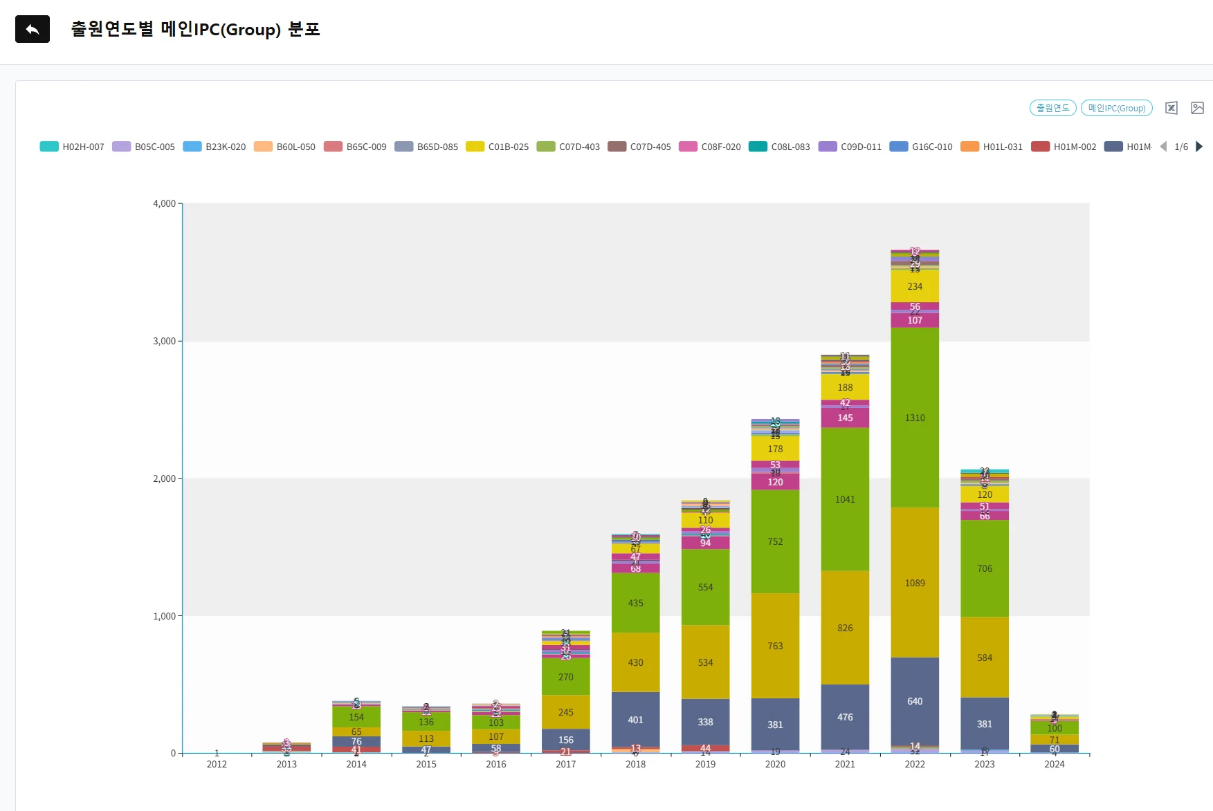Click the C09D-011 legend swatch

point(828,147)
